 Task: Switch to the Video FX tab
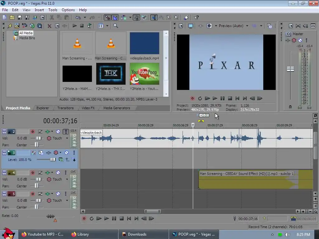[88, 108]
